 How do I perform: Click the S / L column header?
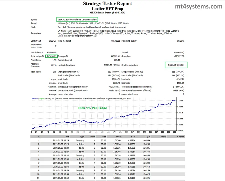(x=132, y=137)
